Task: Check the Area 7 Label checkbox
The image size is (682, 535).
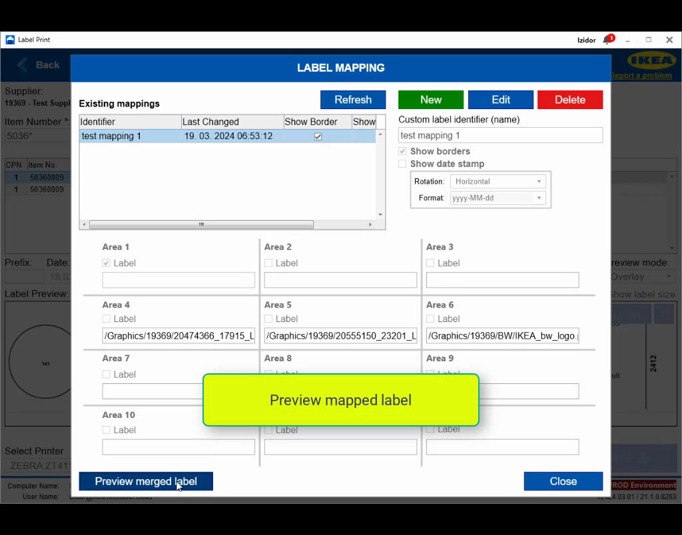Action: pos(106,374)
